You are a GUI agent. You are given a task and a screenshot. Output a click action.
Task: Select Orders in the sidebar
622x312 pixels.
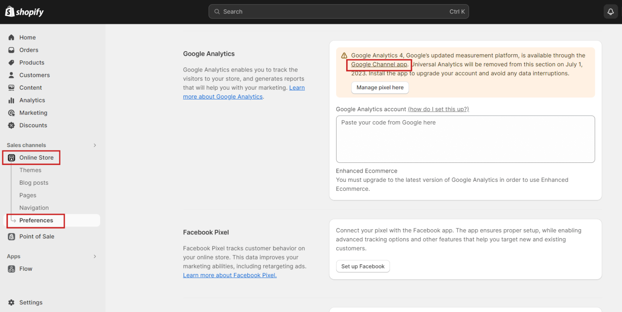click(28, 50)
